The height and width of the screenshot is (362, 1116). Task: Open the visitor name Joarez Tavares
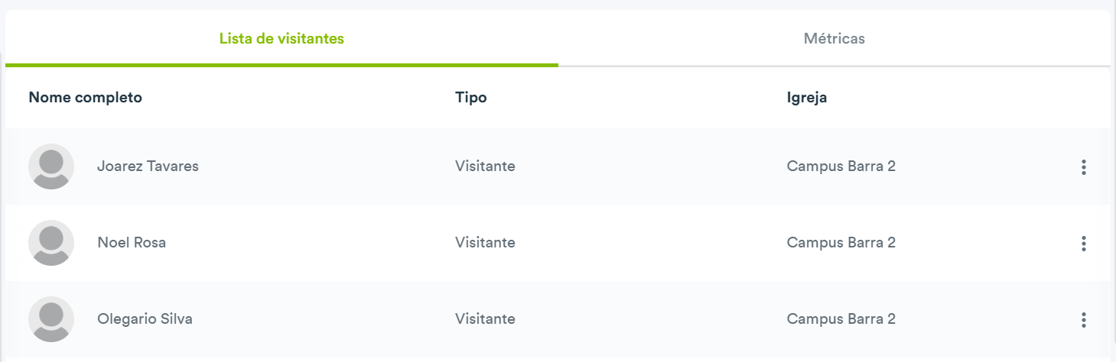(148, 166)
